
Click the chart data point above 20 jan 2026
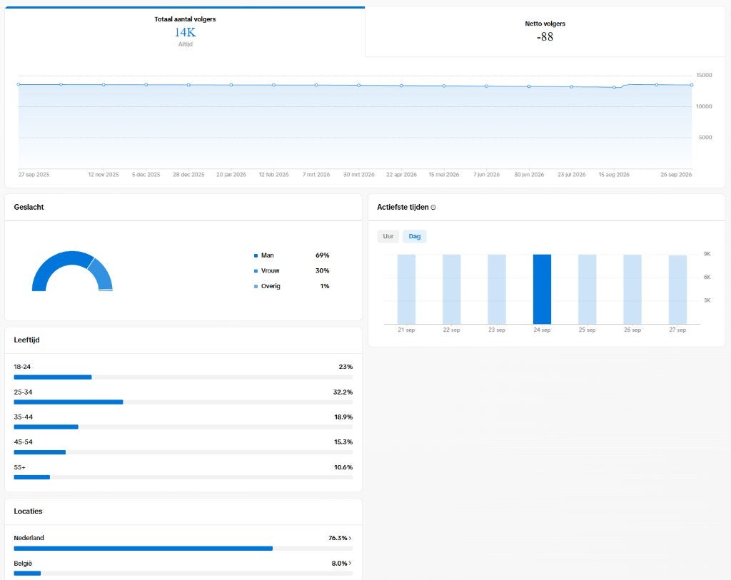click(x=231, y=85)
